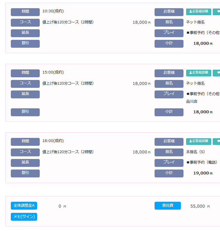Viewport: 220px width, 231px height.
Task: Click the heart button in the 18:00 reservation
Action: [x=217, y=141]
